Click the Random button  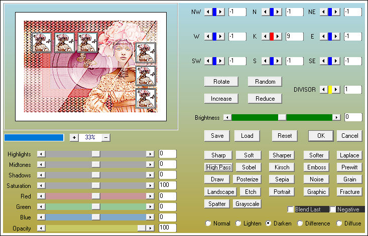265,82
